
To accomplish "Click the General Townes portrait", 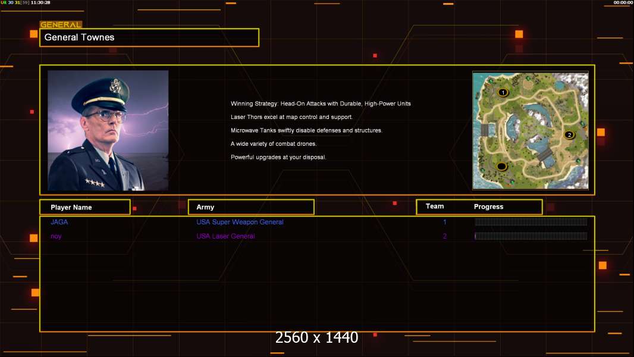I will [x=108, y=130].
